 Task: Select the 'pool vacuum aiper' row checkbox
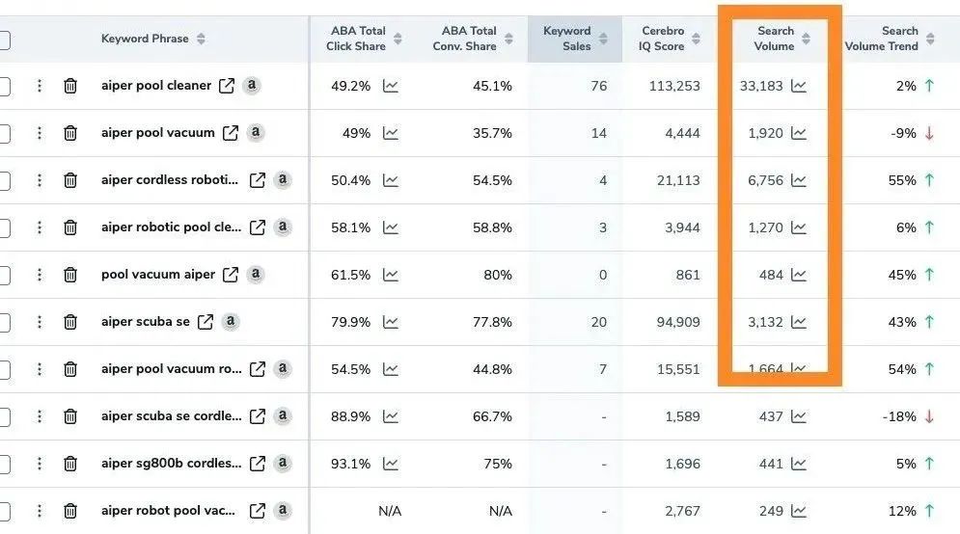4,275
